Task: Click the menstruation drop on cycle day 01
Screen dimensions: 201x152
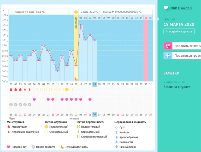Action: 11,89
